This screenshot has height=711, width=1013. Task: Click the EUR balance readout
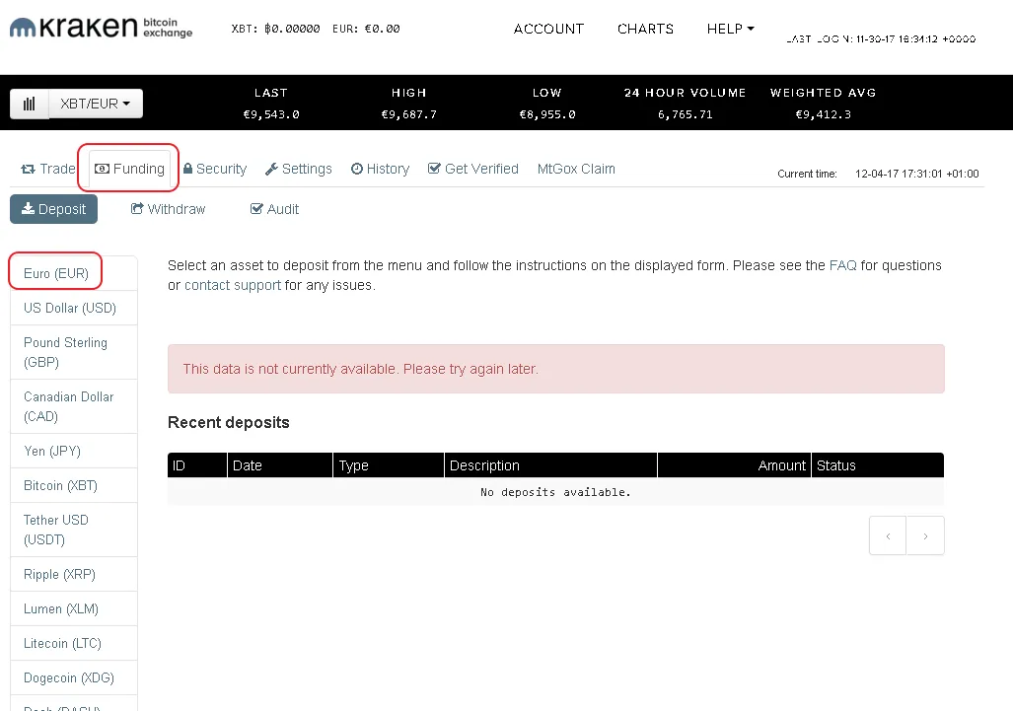(366, 29)
